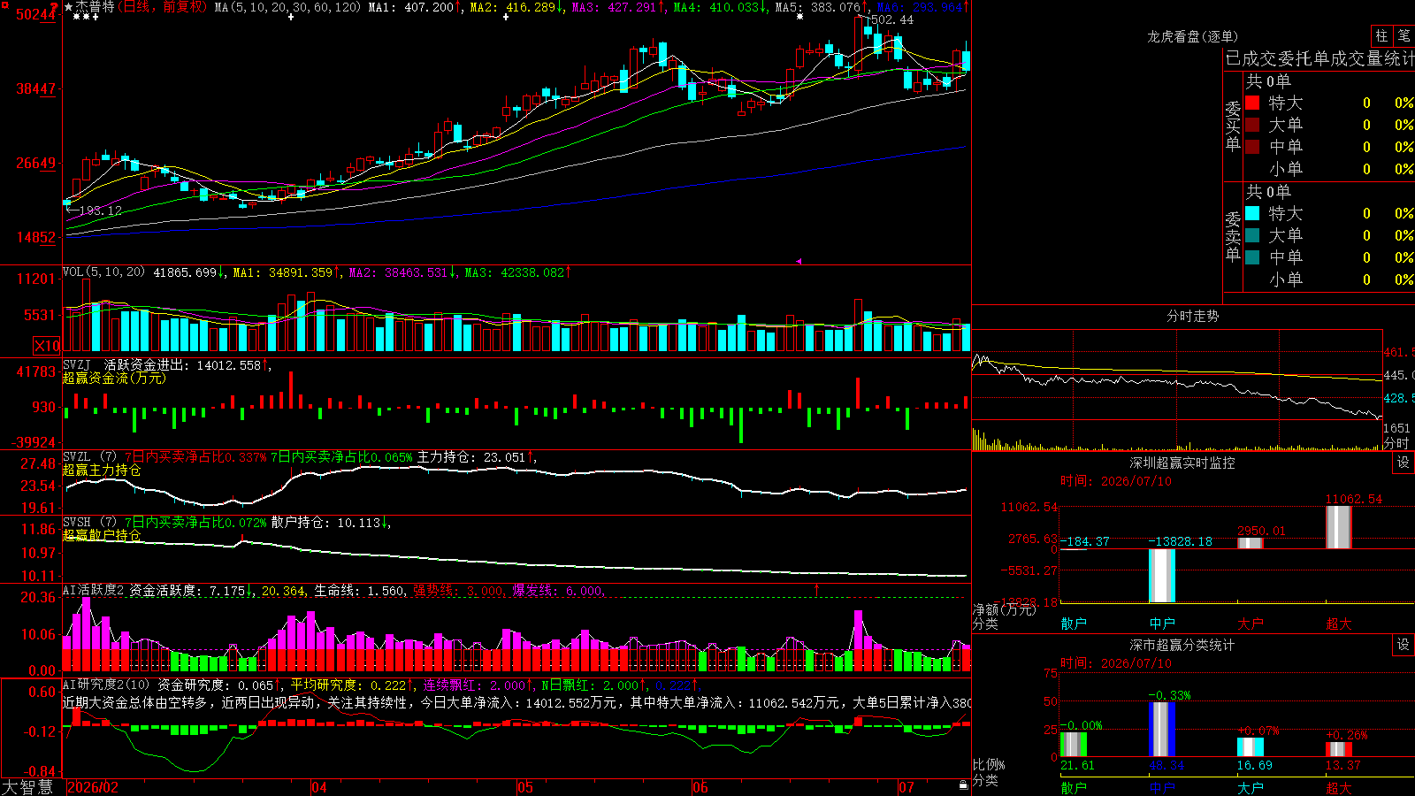Switch the 龙虎看盘 view to 笔 mode
This screenshot has height=796, width=1415.
1404,36
